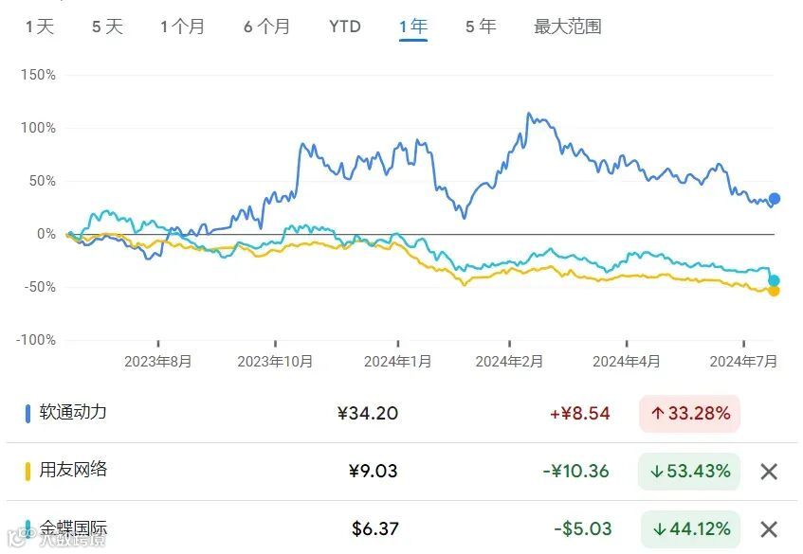Click the 2023年10月 axis label

275,362
